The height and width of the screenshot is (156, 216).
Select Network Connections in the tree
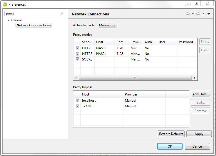[33, 25]
